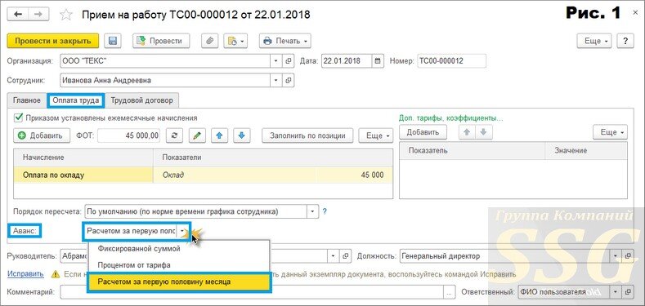Open the Руководитель record via open icon
Screen dimensions: 645x306
(346, 256)
